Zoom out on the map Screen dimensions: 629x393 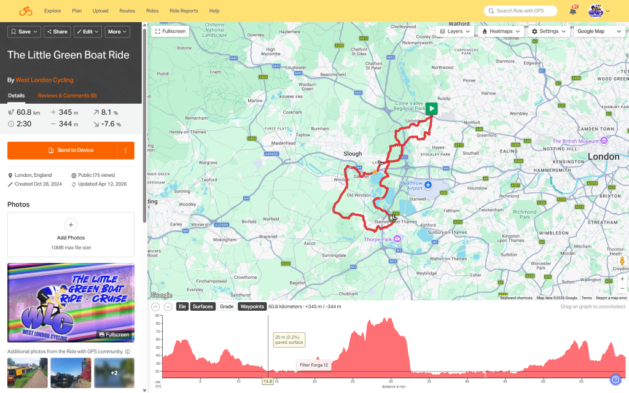pyautogui.click(x=622, y=288)
